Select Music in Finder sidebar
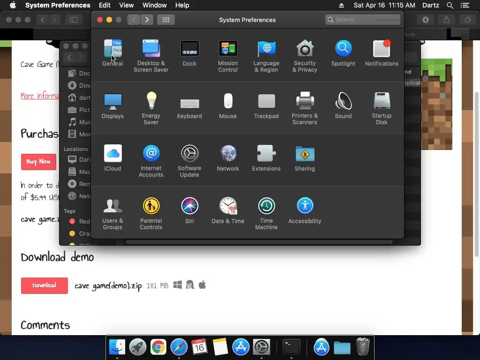The height and width of the screenshot is (360, 480). (x=79, y=122)
